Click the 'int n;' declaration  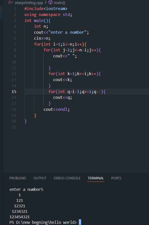(x=41, y=26)
